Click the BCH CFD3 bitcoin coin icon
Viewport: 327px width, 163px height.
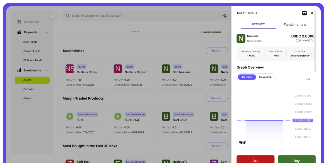pyautogui.click(x=118, y=116)
